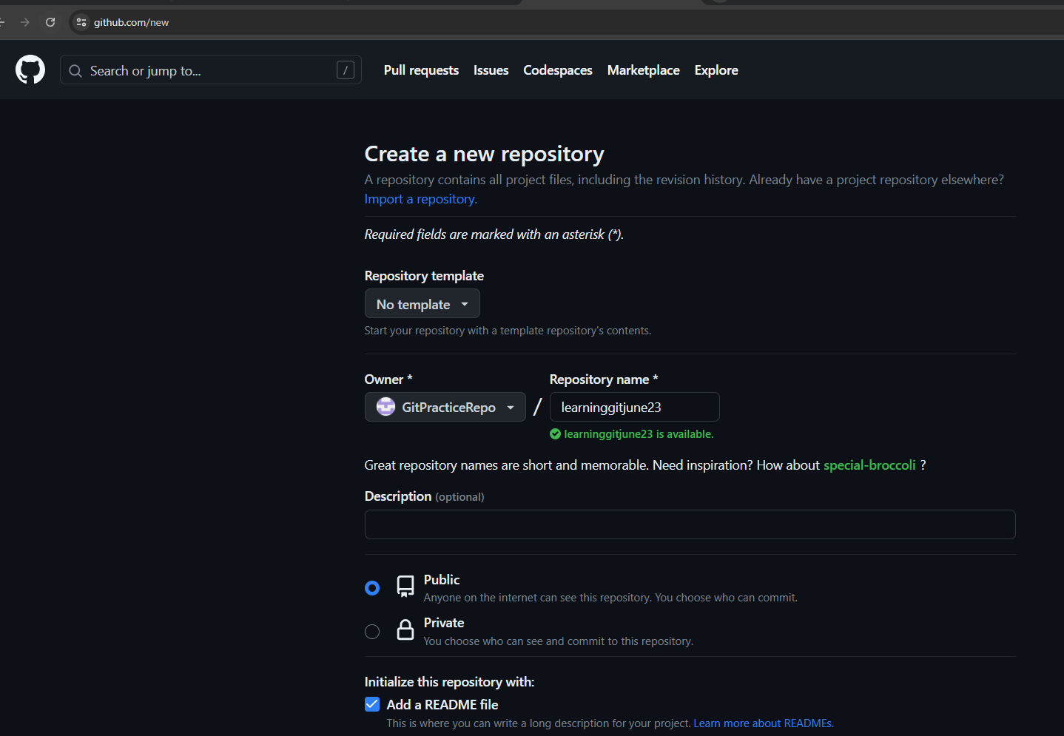The image size is (1064, 736).
Task: Open Learn more about READMEs link
Action: pyautogui.click(x=763, y=723)
